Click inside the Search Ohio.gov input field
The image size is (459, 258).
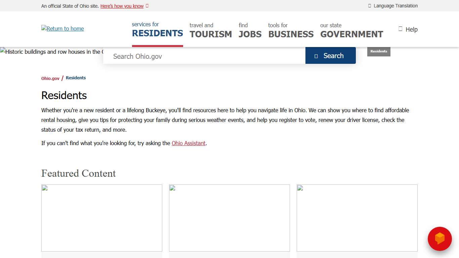(202, 56)
